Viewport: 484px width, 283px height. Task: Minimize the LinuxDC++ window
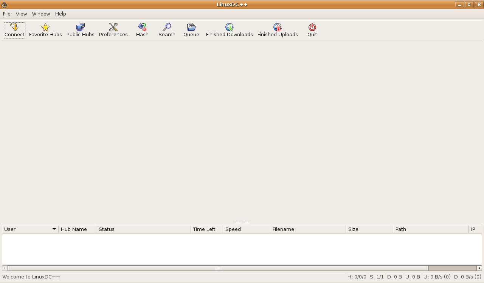point(459,5)
